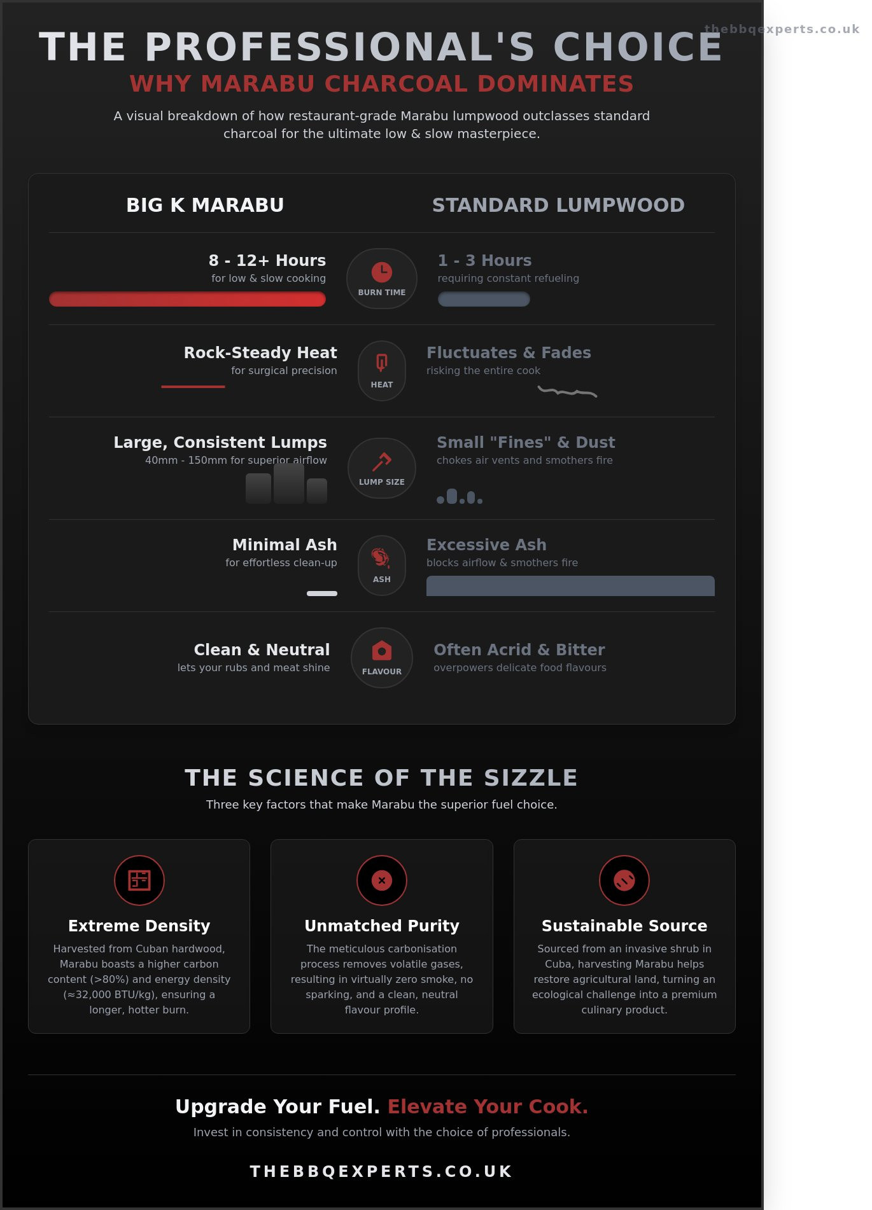The image size is (872, 1210).
Task: Select the Standard Lumpwood column heading
Action: (558, 205)
